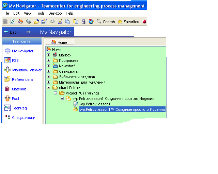Click the forward arrow button
The width and height of the screenshot is (218, 174).
point(29,32)
